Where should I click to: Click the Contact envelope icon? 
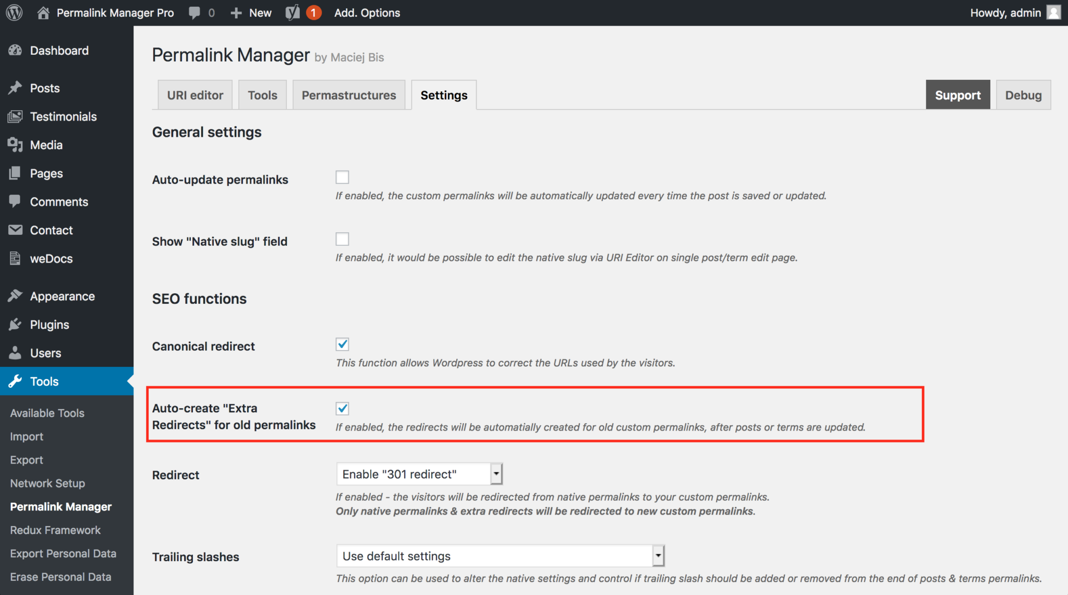[15, 230]
